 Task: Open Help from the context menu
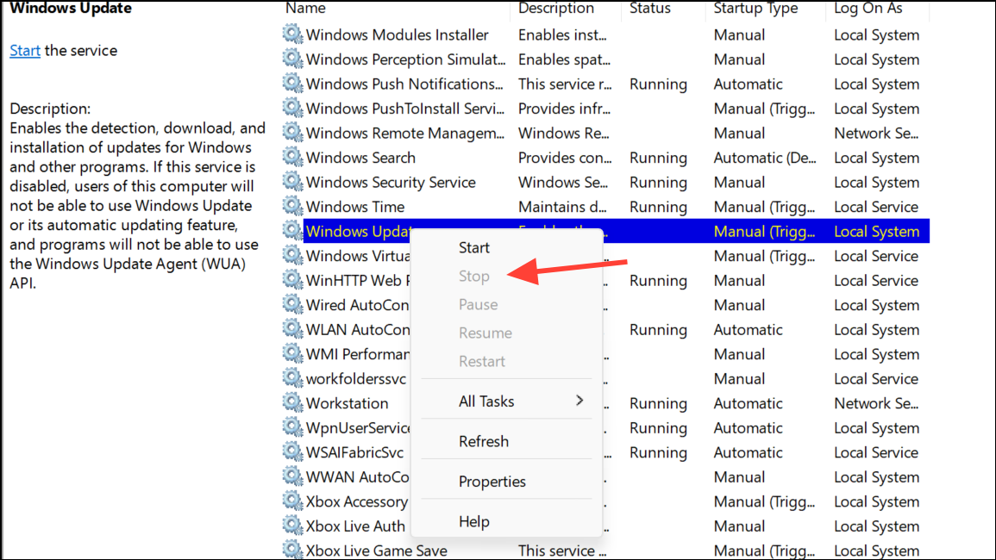pyautogui.click(x=474, y=521)
